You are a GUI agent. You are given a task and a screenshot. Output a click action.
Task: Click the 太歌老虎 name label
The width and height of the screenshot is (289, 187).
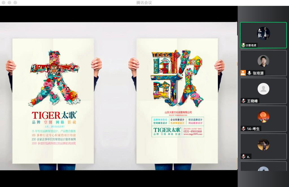pyautogui.click(x=251, y=45)
